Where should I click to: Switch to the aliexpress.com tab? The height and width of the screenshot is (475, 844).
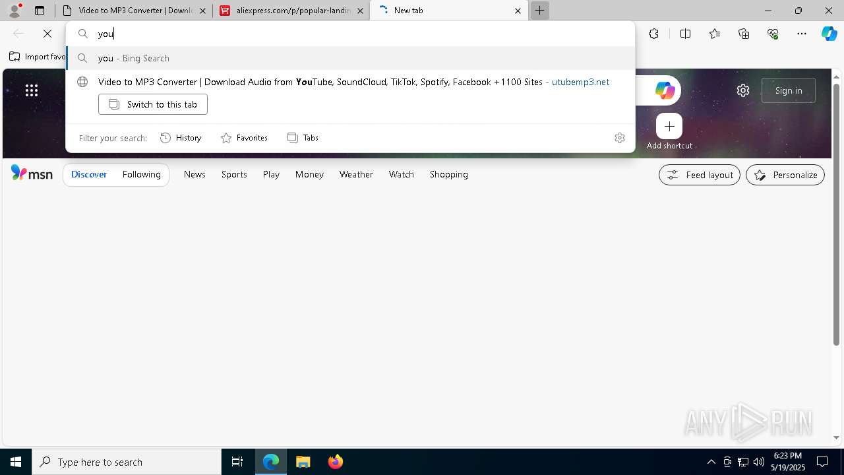point(291,11)
